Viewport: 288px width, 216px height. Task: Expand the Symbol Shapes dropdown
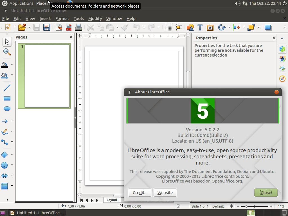click(12, 165)
